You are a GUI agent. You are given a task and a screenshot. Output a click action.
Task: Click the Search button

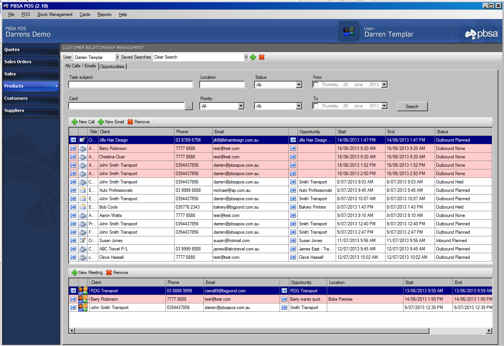[x=412, y=107]
